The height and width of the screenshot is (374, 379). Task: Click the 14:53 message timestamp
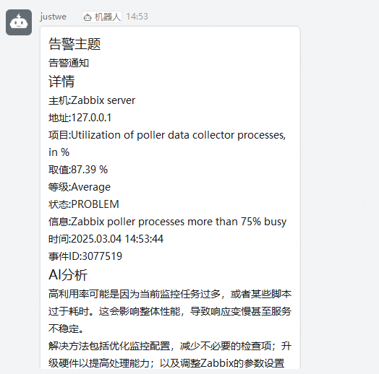click(137, 17)
